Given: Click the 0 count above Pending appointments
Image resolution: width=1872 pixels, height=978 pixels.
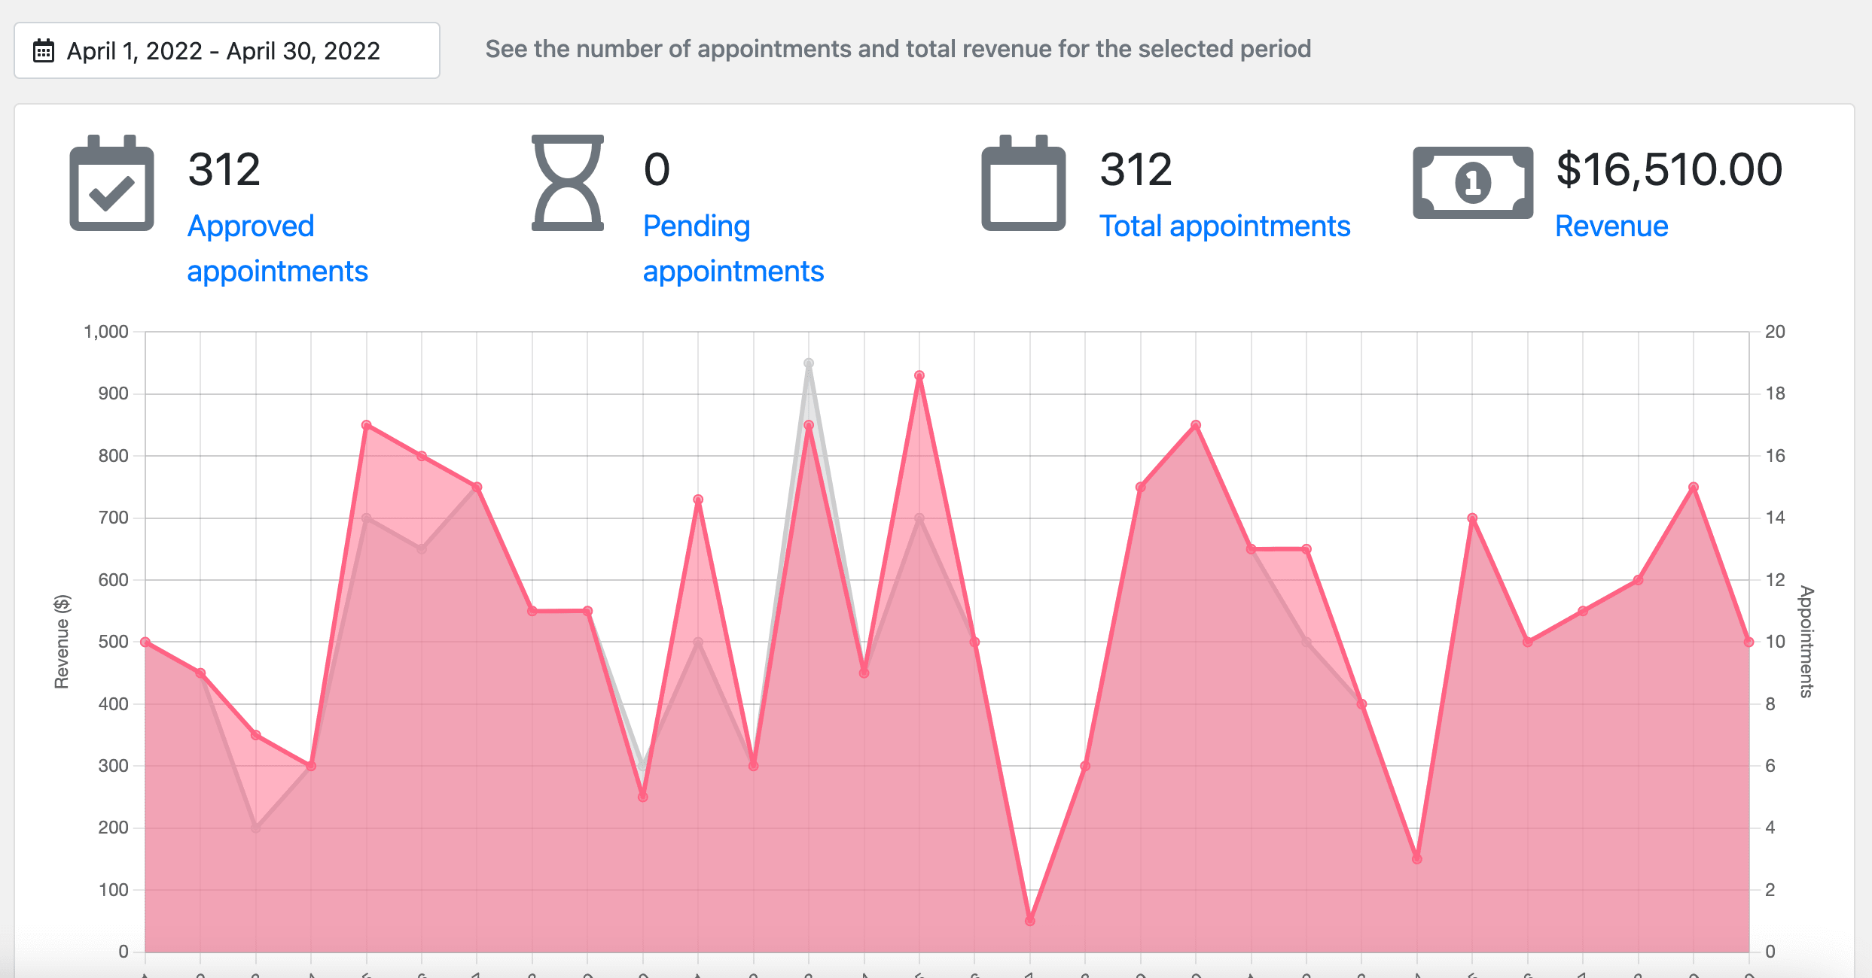Looking at the screenshot, I should pos(657,169).
